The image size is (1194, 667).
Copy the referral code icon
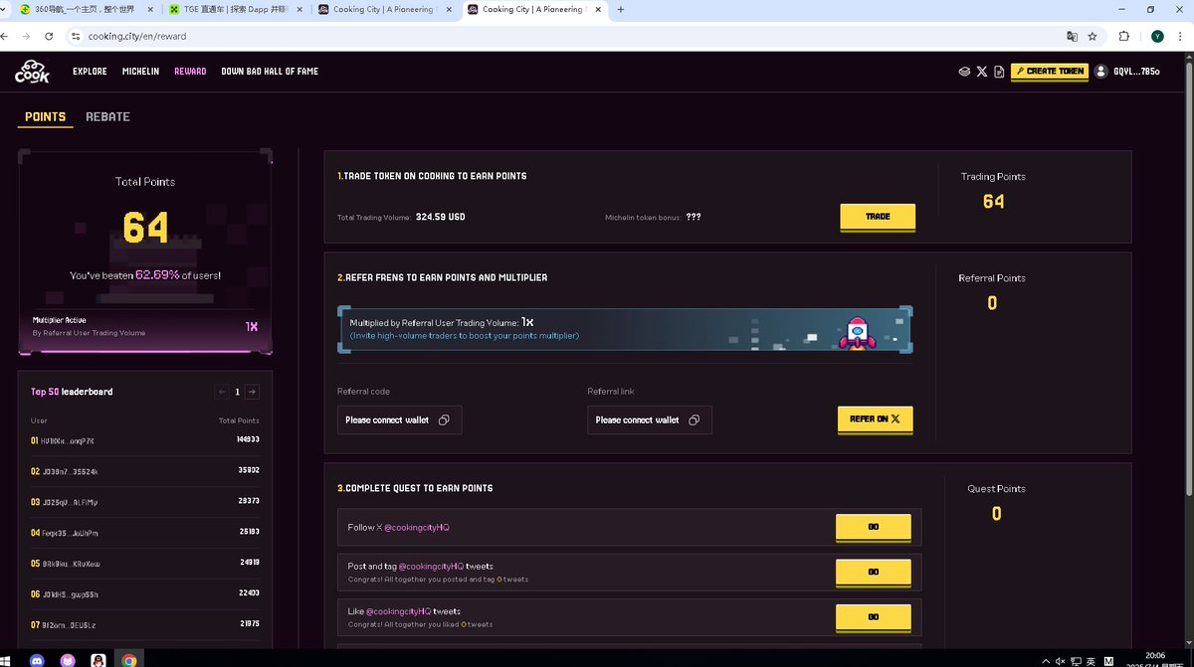(x=444, y=419)
